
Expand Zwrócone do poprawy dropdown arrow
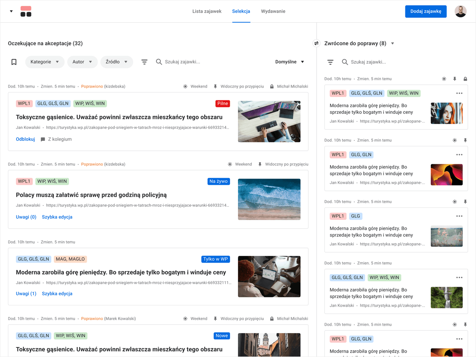point(393,44)
